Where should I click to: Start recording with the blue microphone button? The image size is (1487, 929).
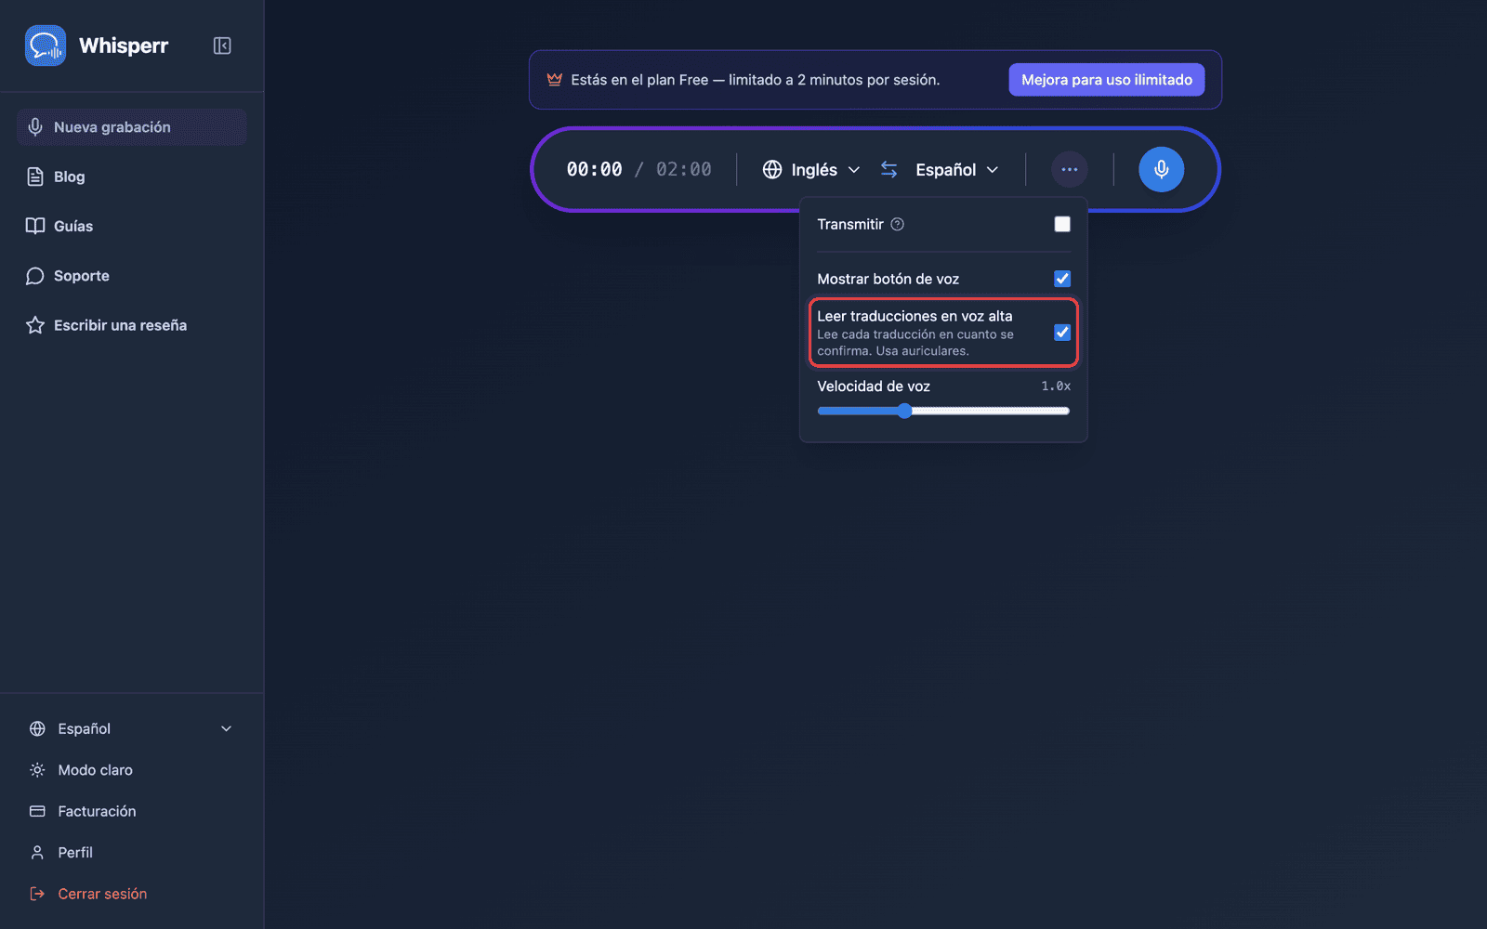1162,169
